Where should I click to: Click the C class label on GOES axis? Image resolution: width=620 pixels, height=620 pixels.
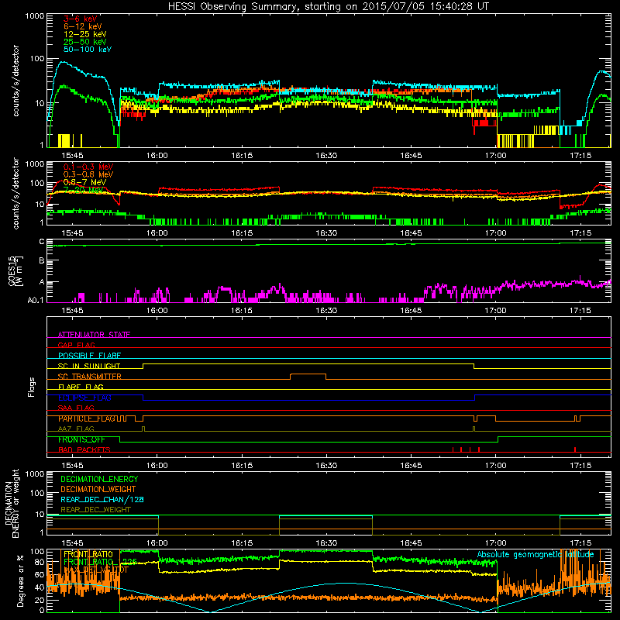(x=42, y=242)
